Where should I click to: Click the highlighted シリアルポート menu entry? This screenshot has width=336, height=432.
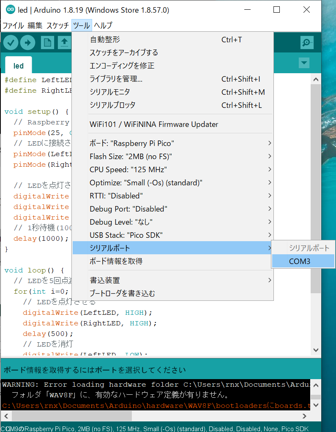pyautogui.click(x=173, y=248)
